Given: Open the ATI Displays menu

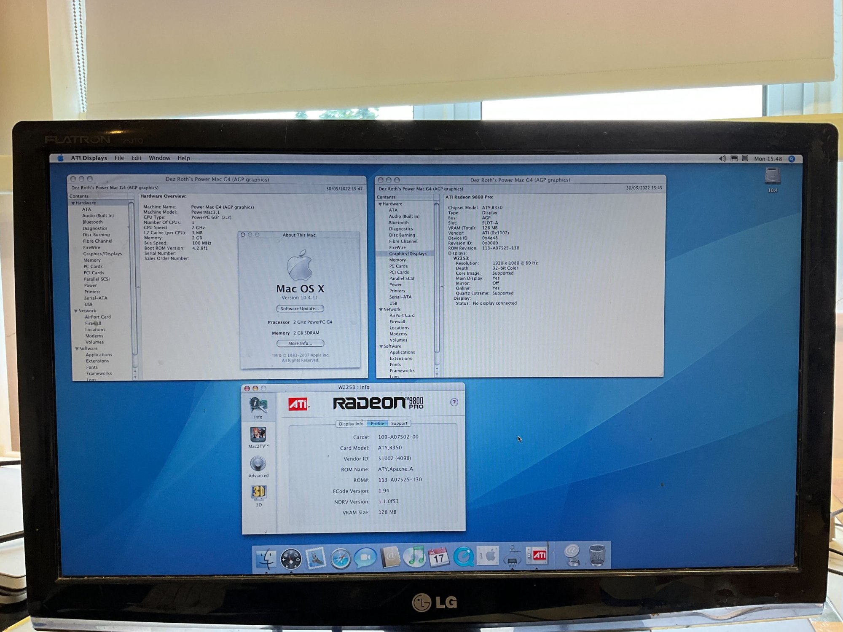Looking at the screenshot, I should pyautogui.click(x=89, y=158).
